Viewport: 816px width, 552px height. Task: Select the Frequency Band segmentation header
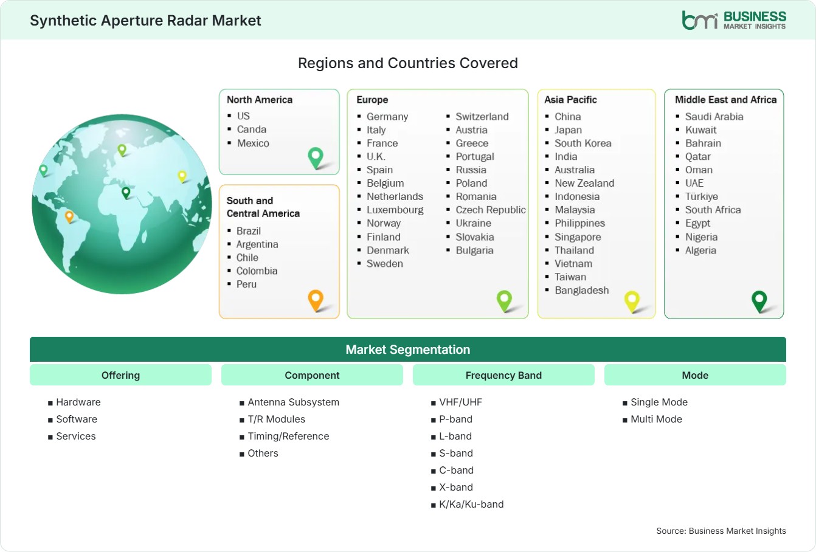[503, 375]
